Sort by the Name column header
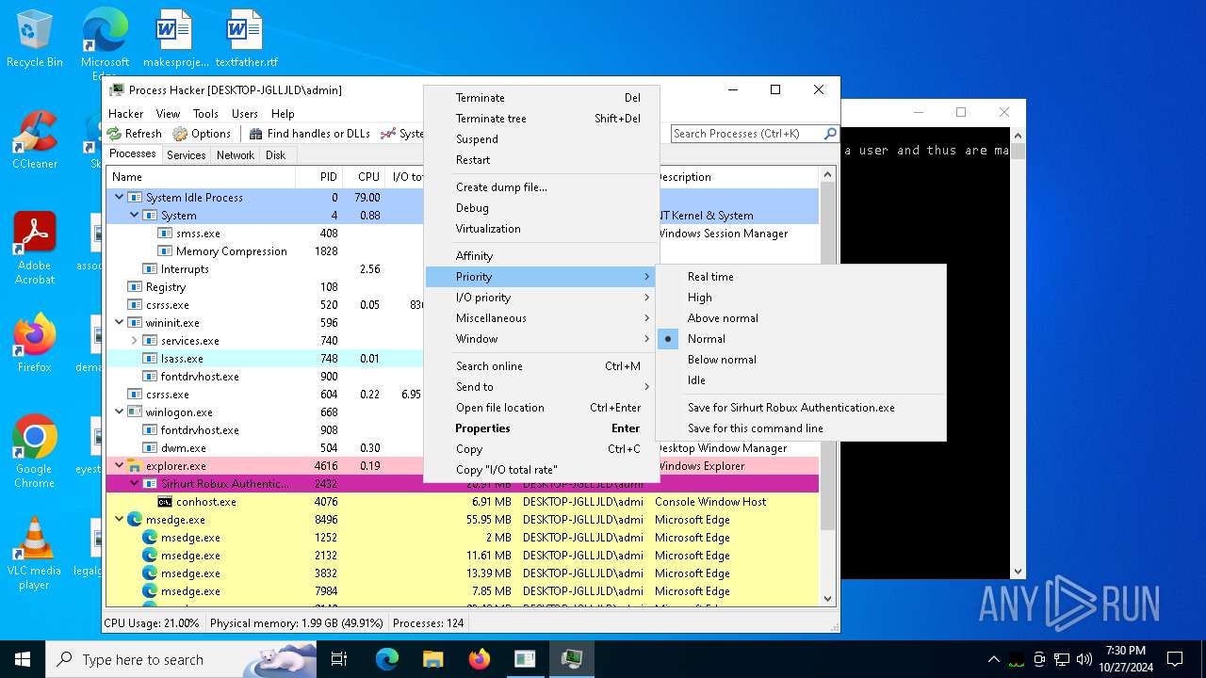 click(x=201, y=177)
